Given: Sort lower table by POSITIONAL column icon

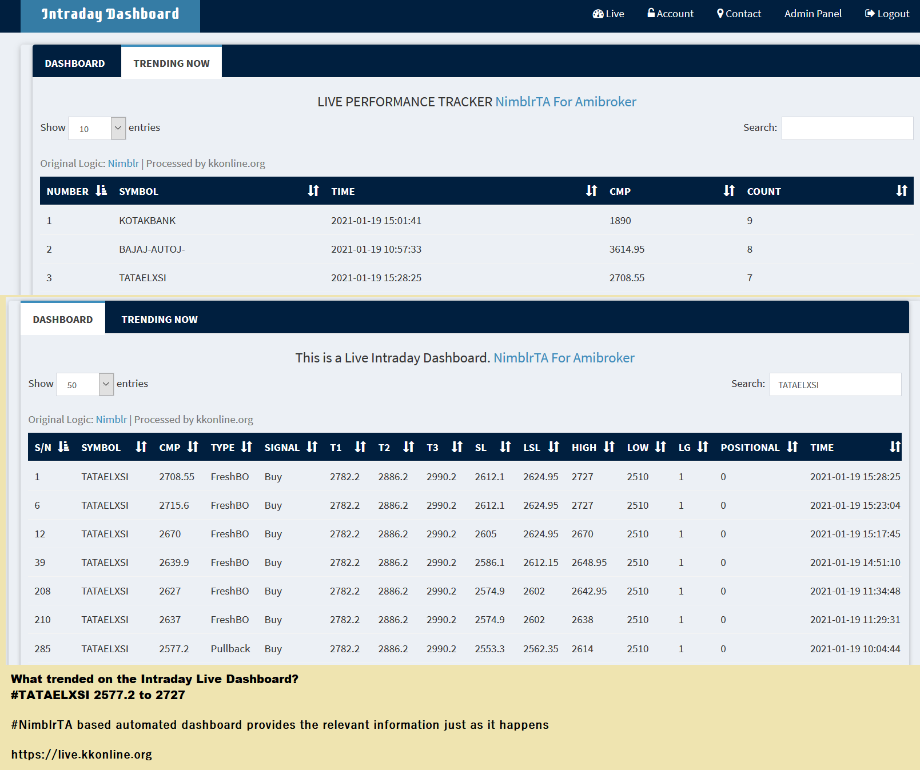Looking at the screenshot, I should click(792, 447).
